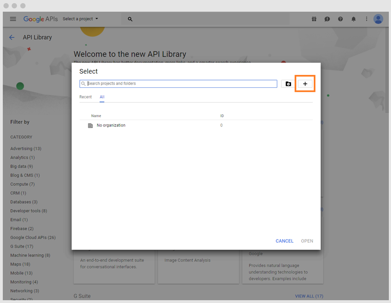Click the ID column header
This screenshot has width=391, height=303.
(222, 116)
